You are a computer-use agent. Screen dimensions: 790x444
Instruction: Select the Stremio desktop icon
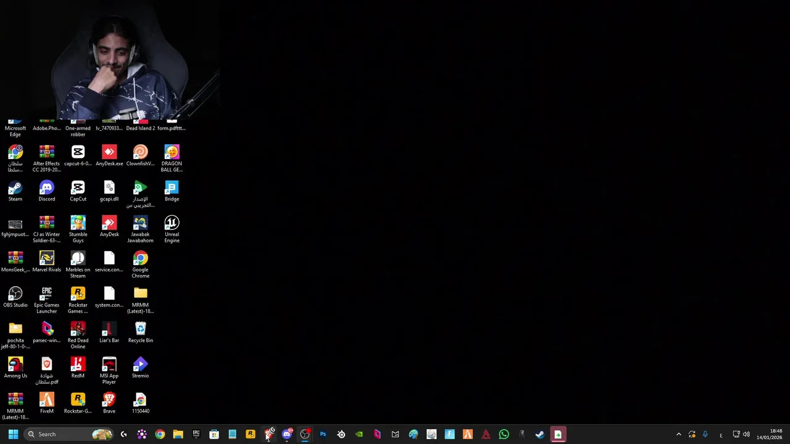coord(140,368)
